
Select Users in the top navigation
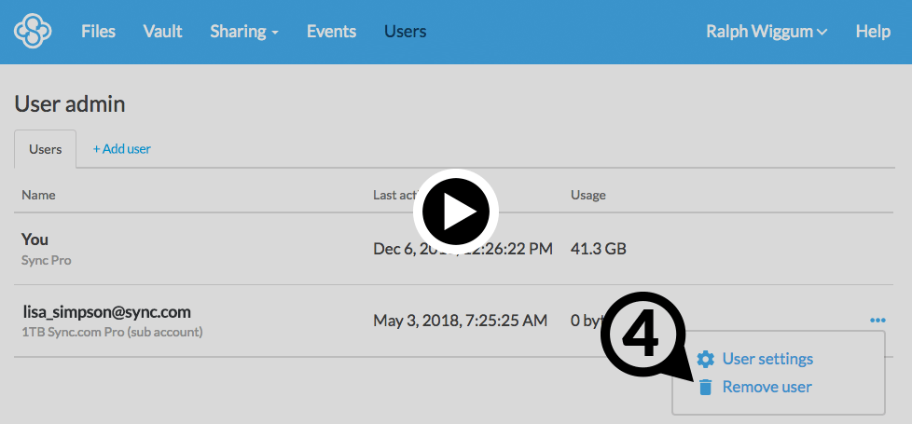click(405, 32)
